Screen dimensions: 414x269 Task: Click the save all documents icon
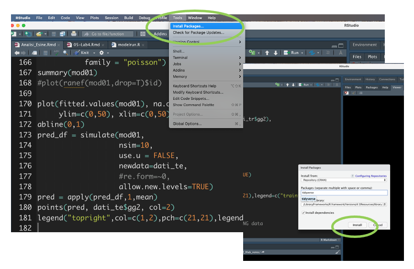62,34
